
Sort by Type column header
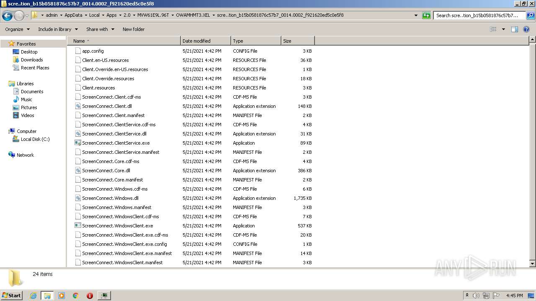tap(256, 41)
